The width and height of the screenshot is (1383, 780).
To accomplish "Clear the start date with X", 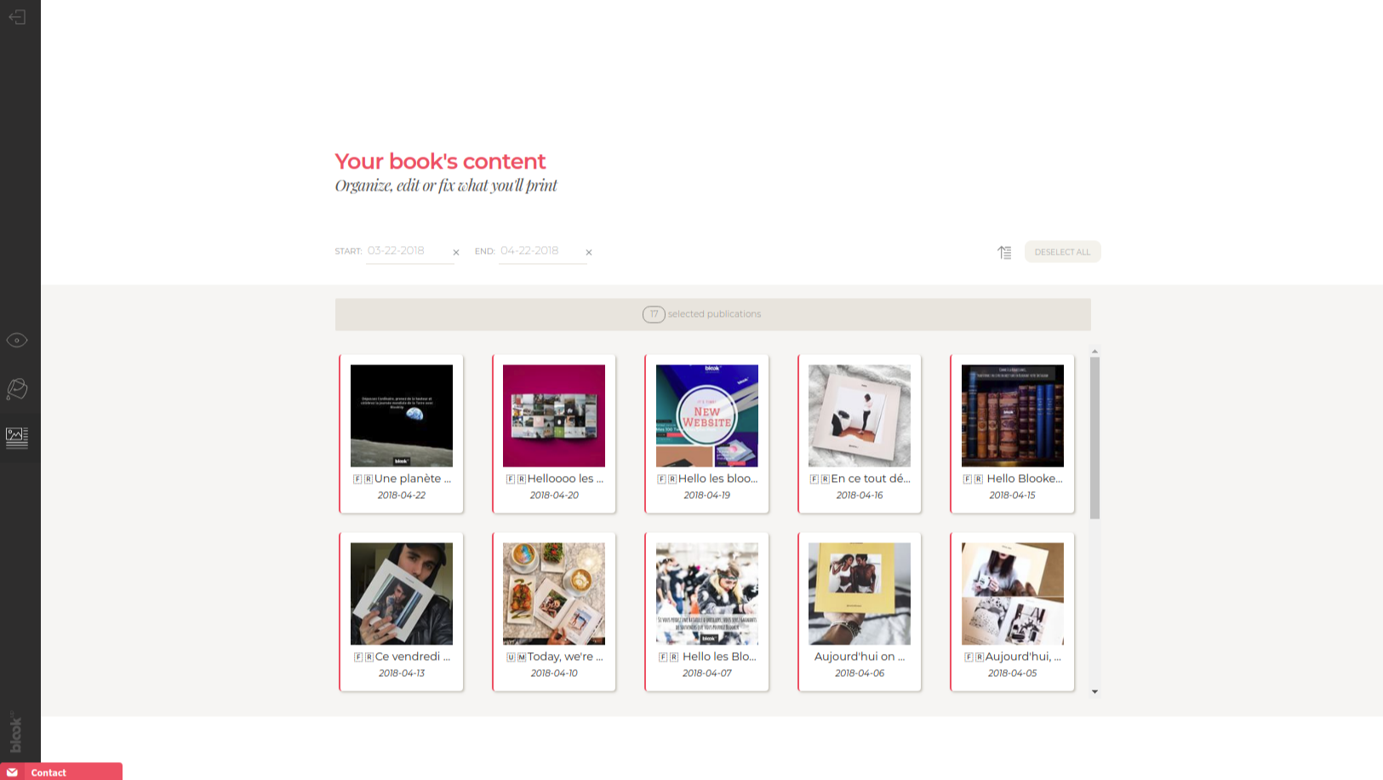I will pos(456,252).
